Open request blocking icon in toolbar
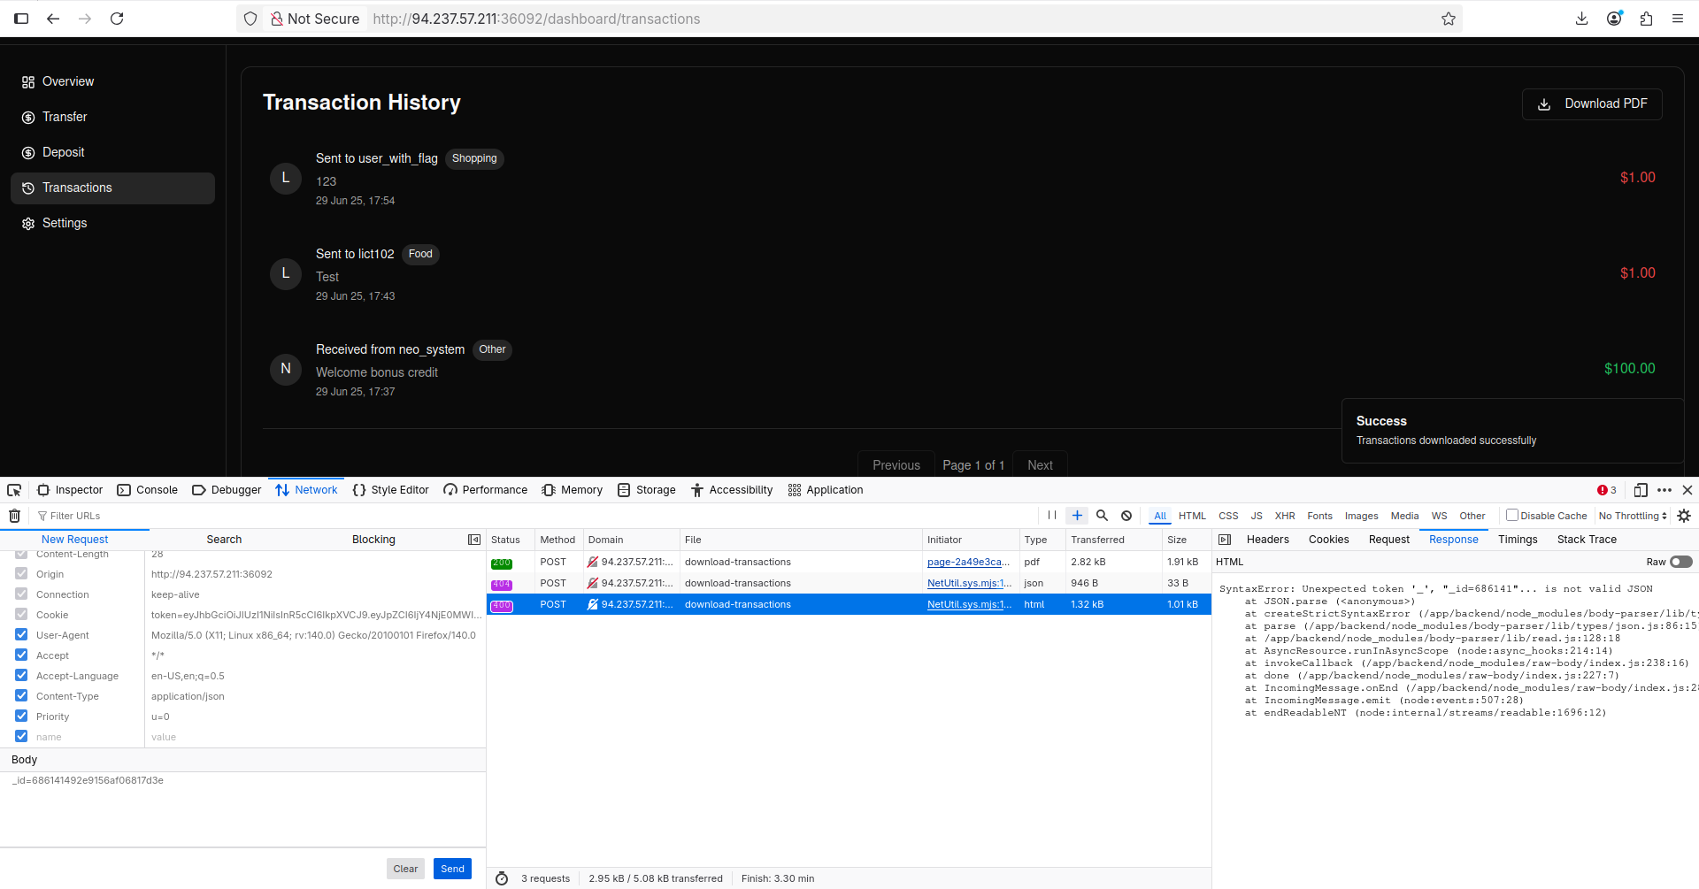 point(1126,516)
